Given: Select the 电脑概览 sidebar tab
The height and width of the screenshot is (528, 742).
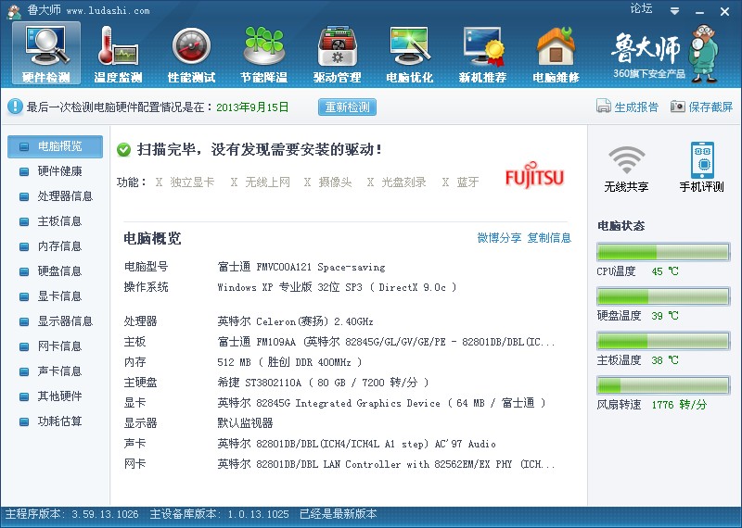Looking at the screenshot, I should click(x=55, y=146).
